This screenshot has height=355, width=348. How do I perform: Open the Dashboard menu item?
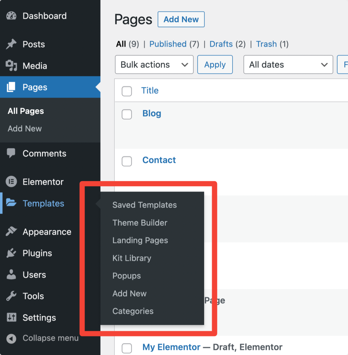point(45,16)
